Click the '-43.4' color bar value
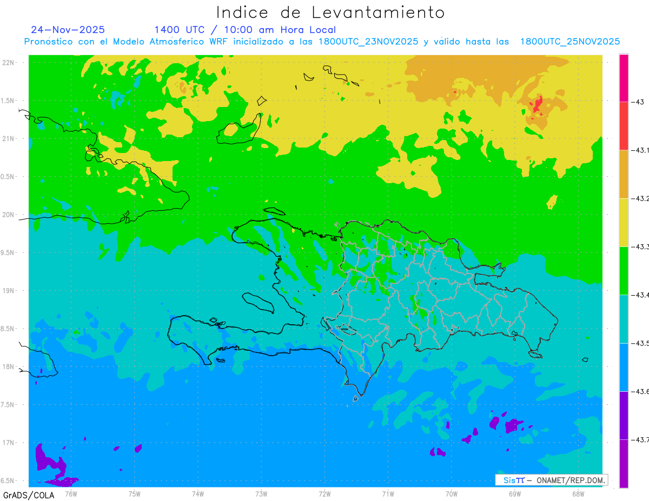This screenshot has height=501, width=649. coord(640,295)
